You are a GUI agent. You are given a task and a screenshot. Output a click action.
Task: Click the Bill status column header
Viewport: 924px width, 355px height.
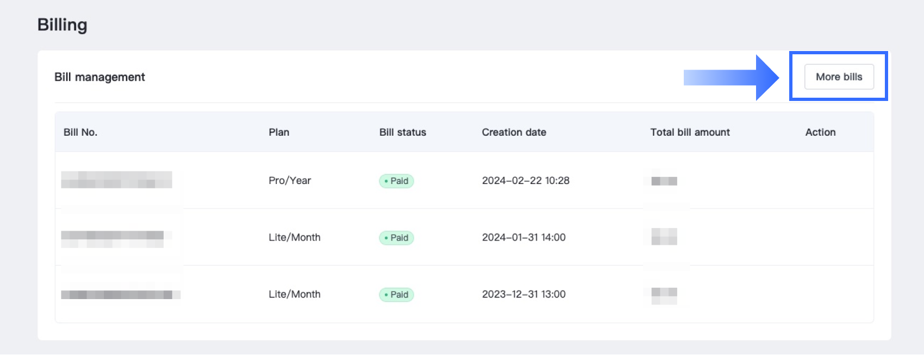[x=402, y=132]
